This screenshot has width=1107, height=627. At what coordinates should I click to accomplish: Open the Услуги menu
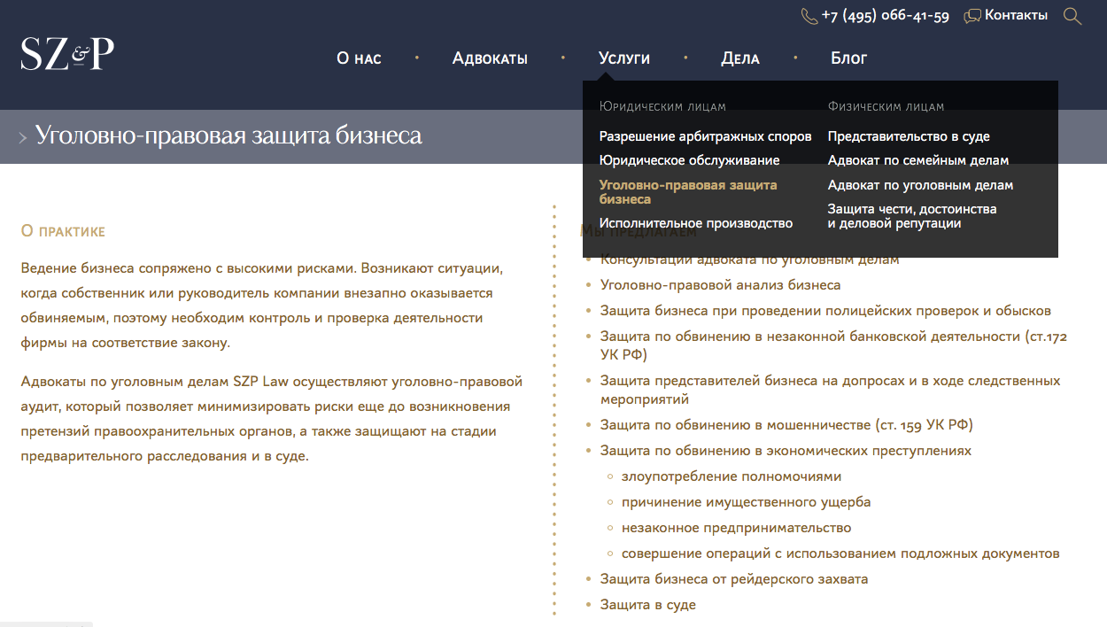click(x=624, y=58)
